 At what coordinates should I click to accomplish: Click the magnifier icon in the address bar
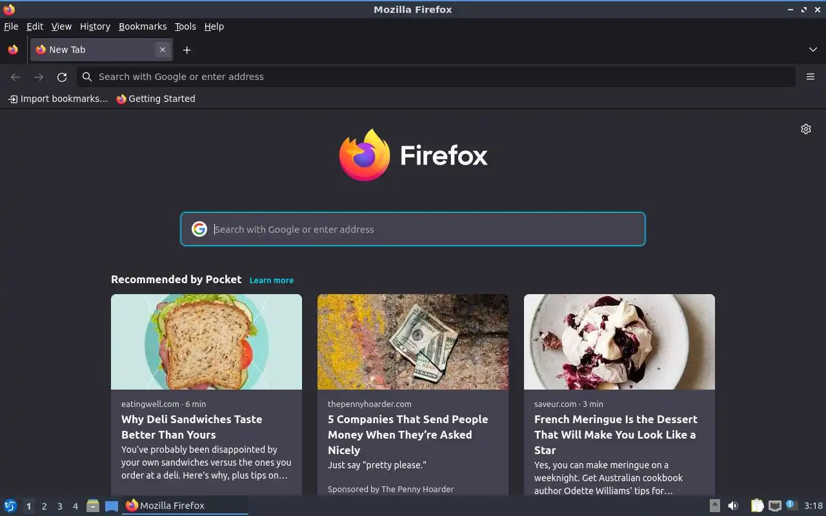point(87,77)
